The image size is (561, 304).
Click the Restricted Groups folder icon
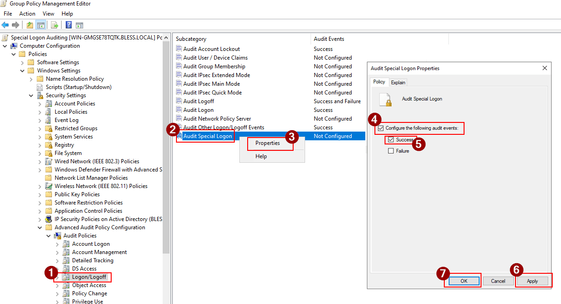[x=49, y=128]
